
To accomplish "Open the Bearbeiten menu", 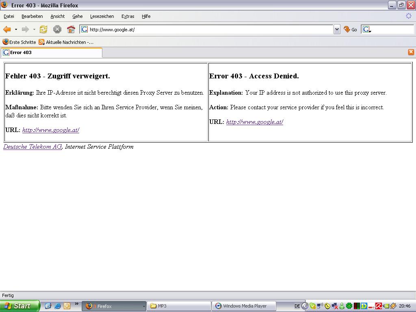I will click(32, 16).
